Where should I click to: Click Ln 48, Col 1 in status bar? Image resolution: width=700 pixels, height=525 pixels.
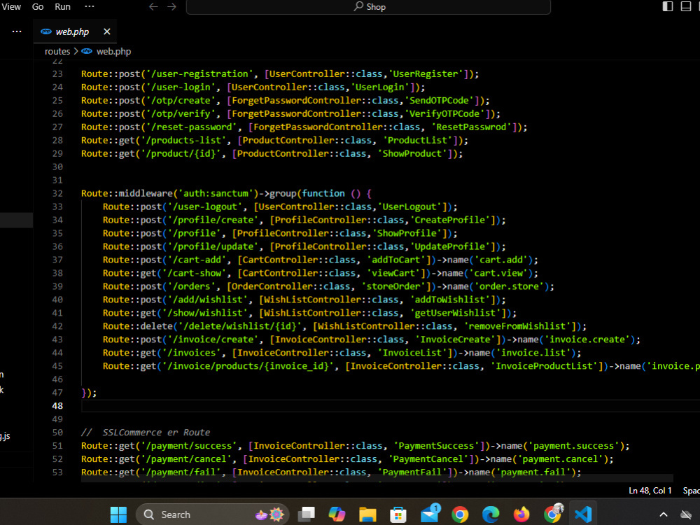(650, 491)
